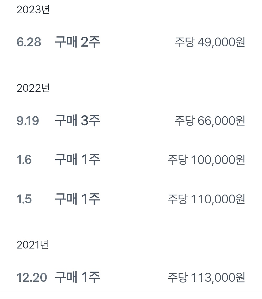Viewport: 262px width, 299px height.
Task: Open the 구매 1주 entry dated 12.20
Action: 77,278
